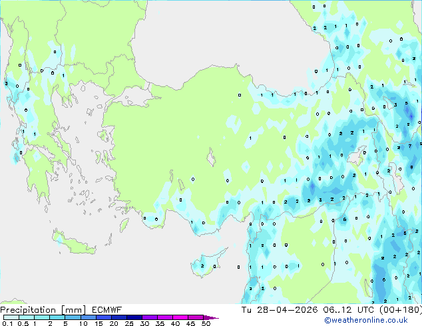This screenshot has height=326, width=422.
Task: Click the legend tick label '0.5'
Action: (23, 323)
